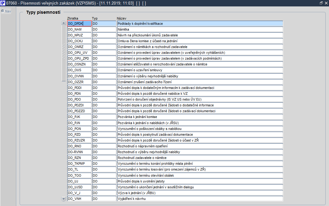
Task: Click 'Rozhodnutí o nápravném opatření' field
Action: coord(200,146)
